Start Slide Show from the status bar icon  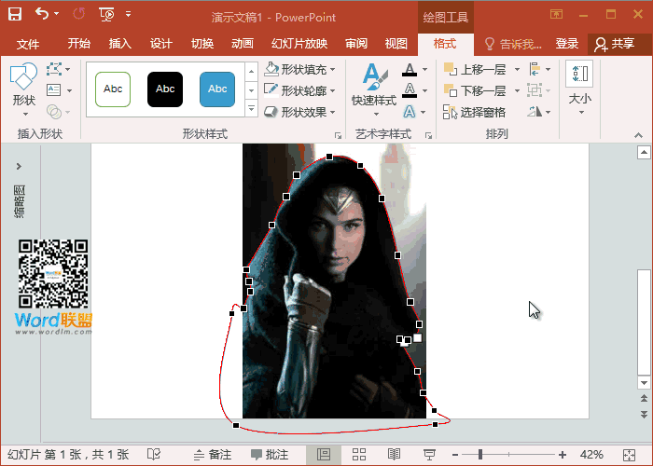[427, 454]
